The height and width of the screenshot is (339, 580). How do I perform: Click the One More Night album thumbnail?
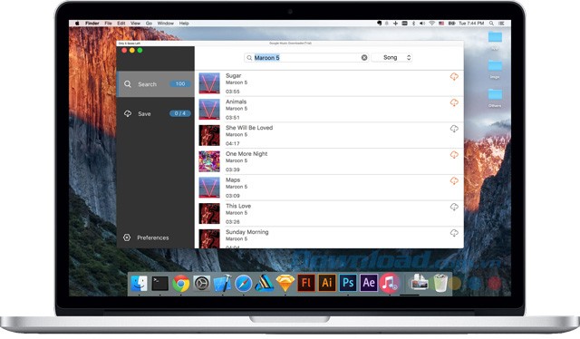209,161
